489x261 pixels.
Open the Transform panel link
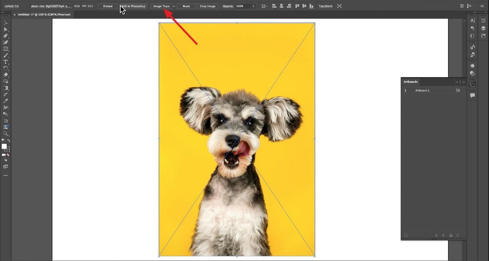click(325, 6)
